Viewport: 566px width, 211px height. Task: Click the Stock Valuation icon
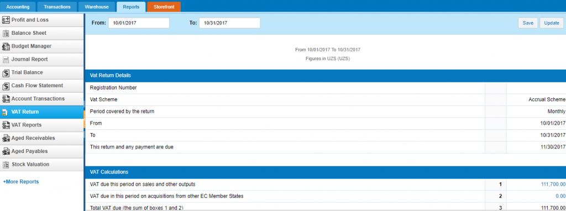coord(6,165)
